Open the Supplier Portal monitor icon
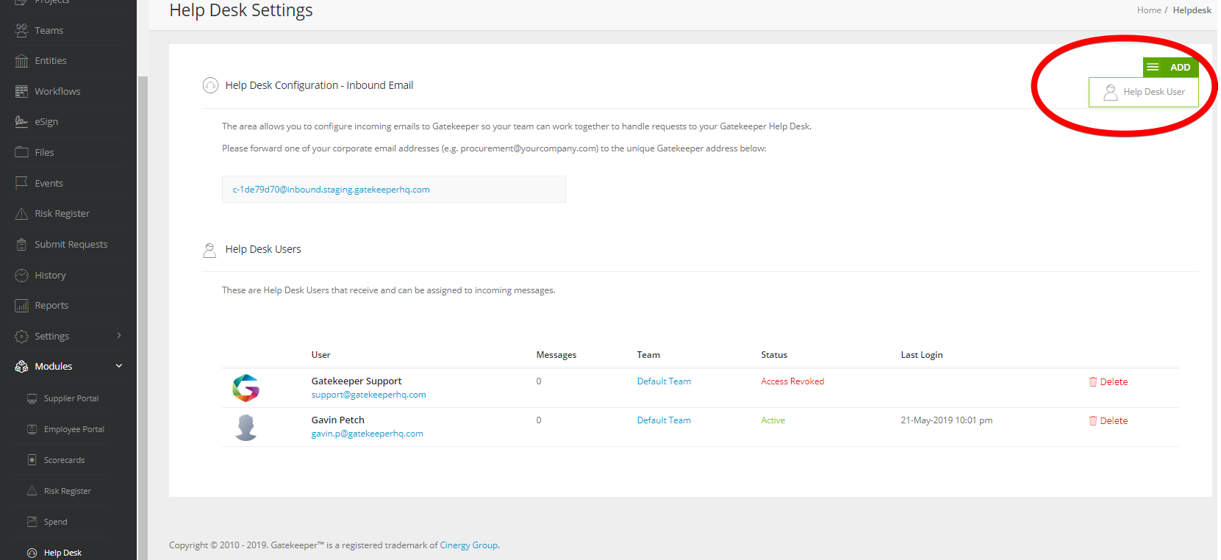Viewport: 1221px width, 560px height. click(x=32, y=398)
